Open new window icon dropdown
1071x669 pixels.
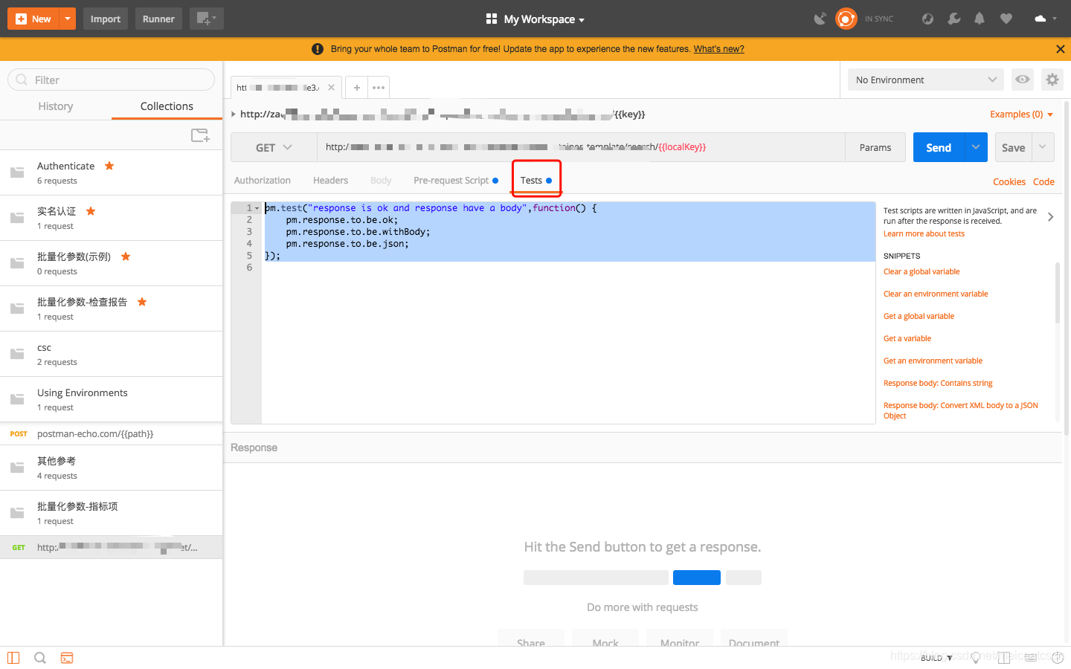(206, 19)
